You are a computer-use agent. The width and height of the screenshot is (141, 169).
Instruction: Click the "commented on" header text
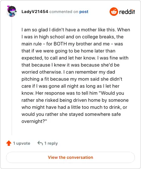[64, 12]
